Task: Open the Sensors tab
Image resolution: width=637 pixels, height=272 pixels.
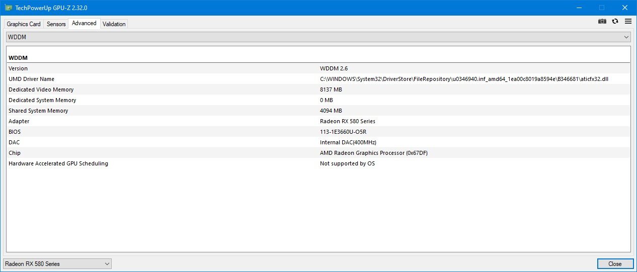Action: [56, 24]
